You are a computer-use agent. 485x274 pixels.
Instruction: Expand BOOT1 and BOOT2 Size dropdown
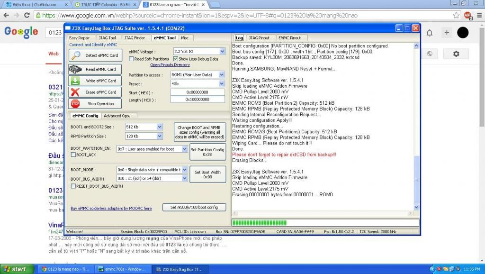pyautogui.click(x=159, y=127)
